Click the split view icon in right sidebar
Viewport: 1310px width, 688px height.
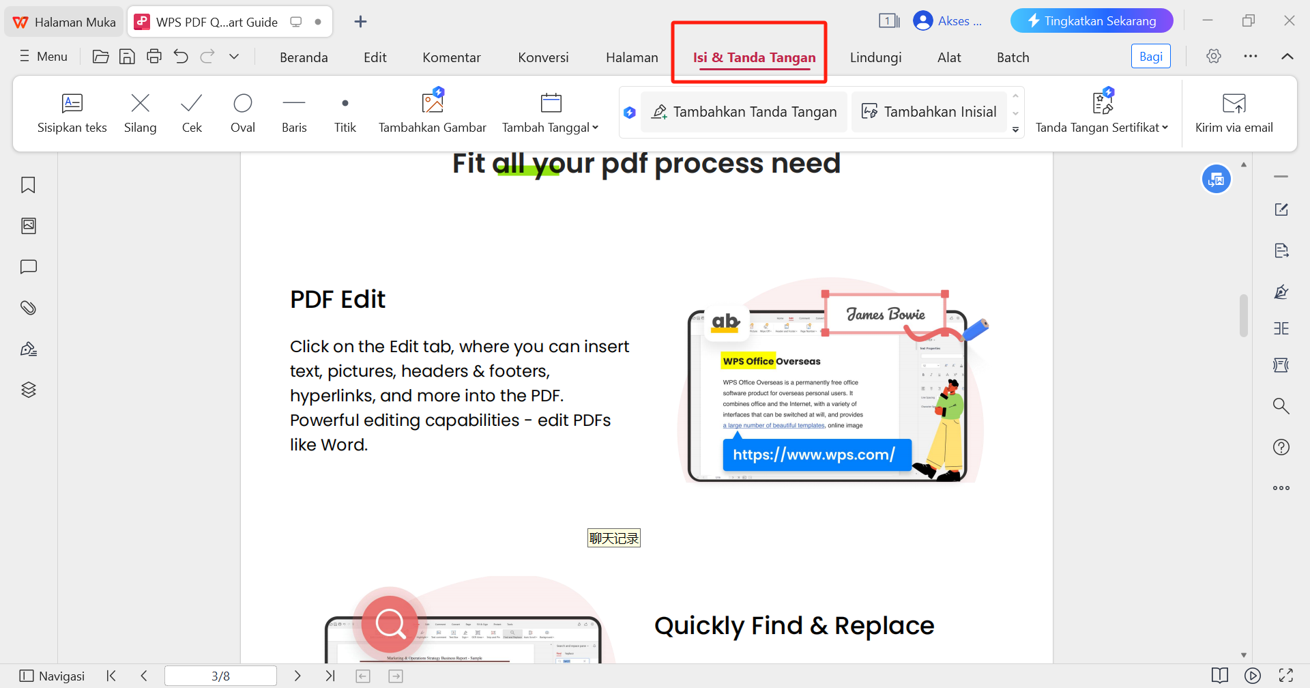coord(1281,328)
